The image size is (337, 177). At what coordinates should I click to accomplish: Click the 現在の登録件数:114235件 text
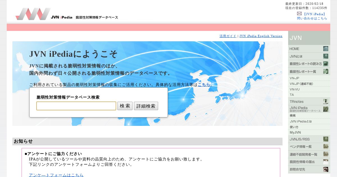[306, 8]
